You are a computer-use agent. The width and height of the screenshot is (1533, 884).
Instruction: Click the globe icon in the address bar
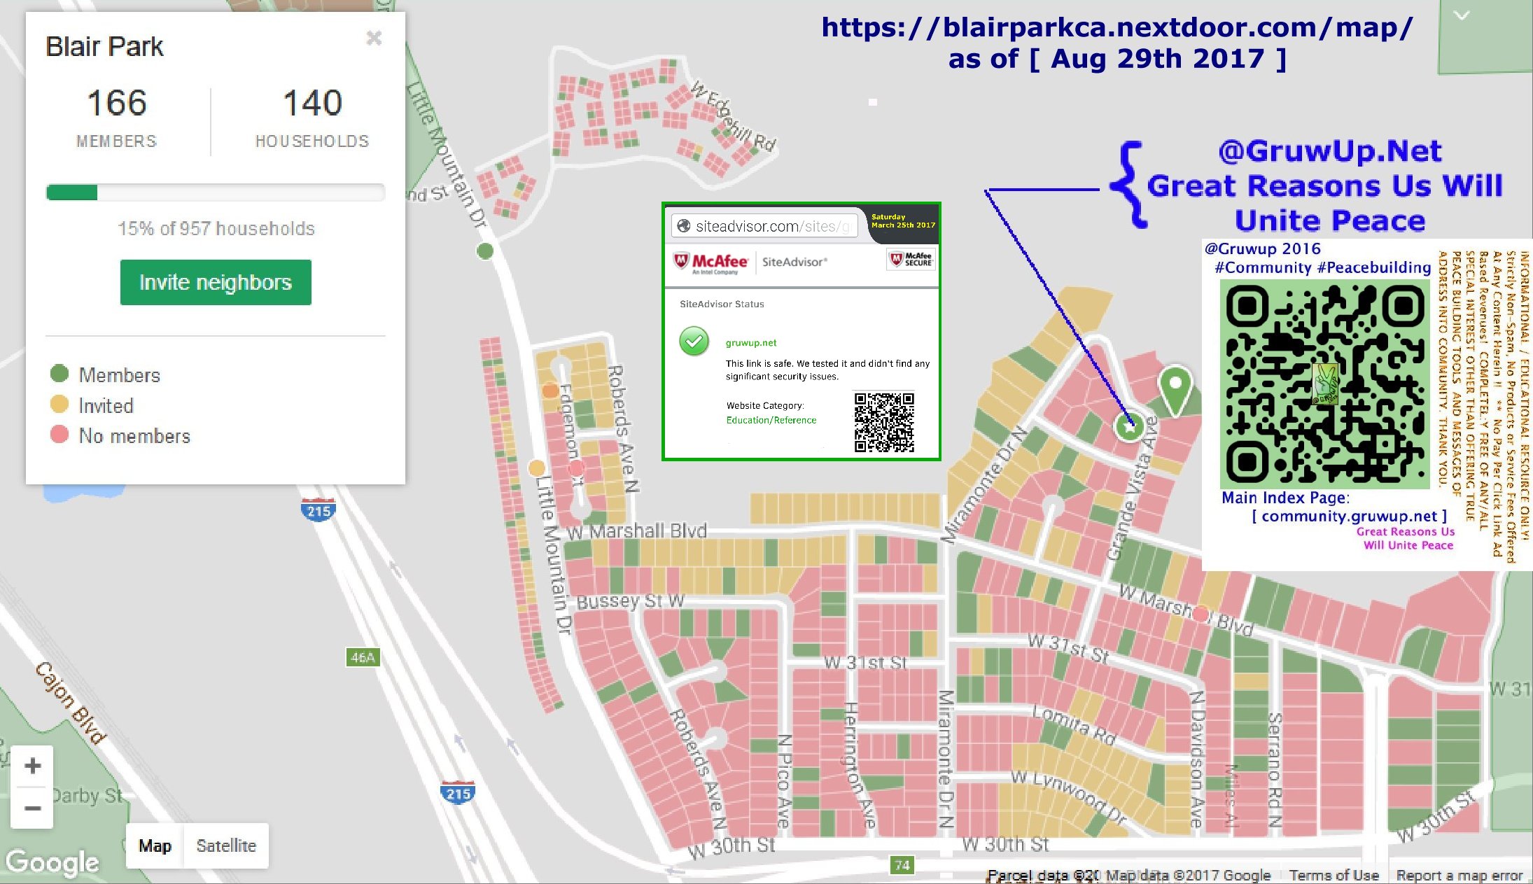(x=683, y=226)
